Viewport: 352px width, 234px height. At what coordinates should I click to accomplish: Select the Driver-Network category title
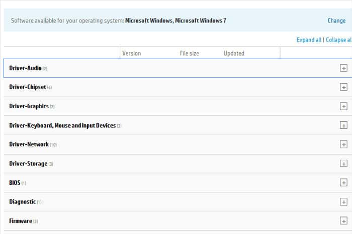pyautogui.click(x=29, y=144)
